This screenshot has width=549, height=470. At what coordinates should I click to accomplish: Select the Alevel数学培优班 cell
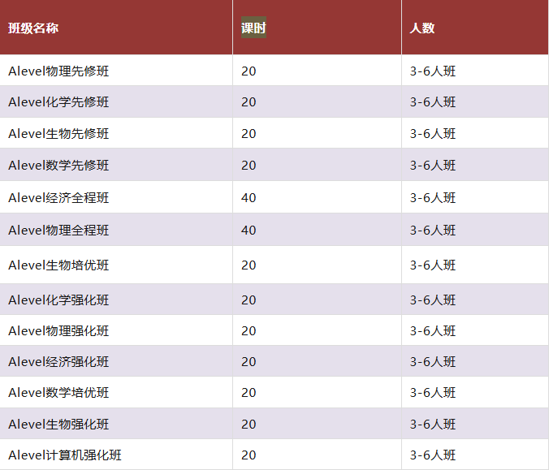click(x=58, y=393)
